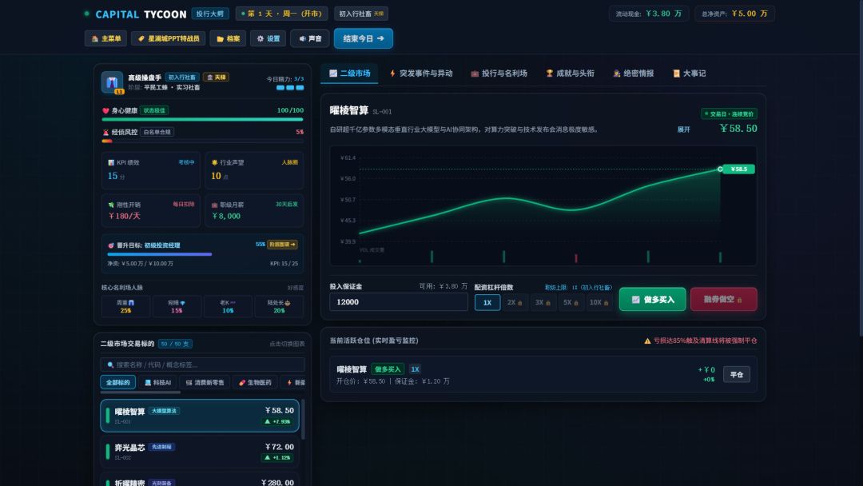Image resolution: width=863 pixels, height=486 pixels.
Task: Click the 星澜城PPT特战员 tag button
Action: point(169,38)
